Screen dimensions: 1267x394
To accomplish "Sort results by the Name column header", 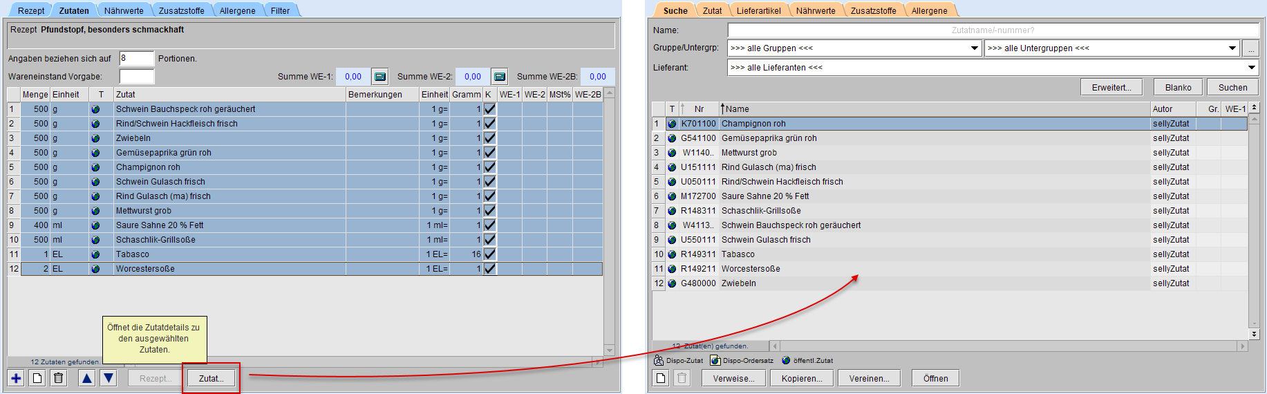I will (x=935, y=109).
